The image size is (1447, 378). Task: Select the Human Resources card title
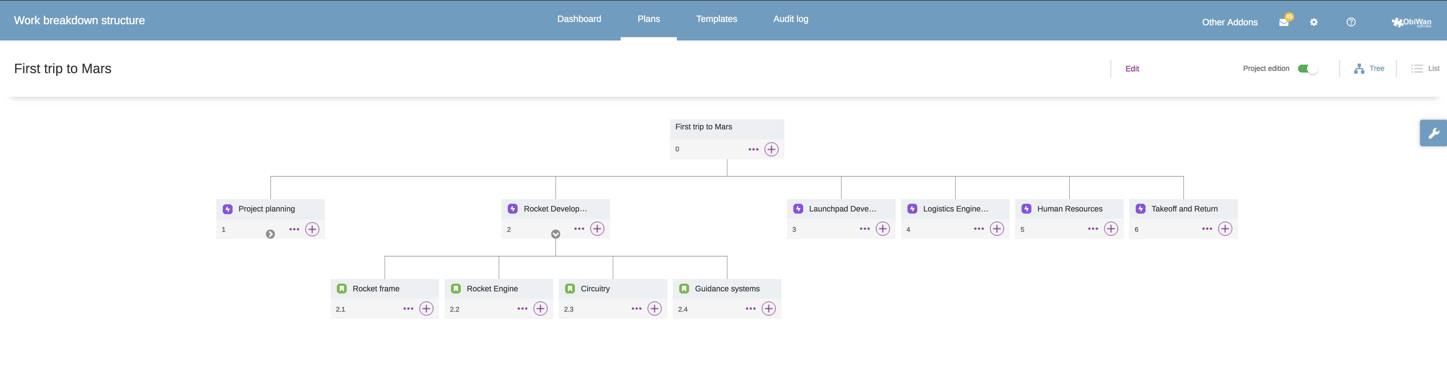1070,209
